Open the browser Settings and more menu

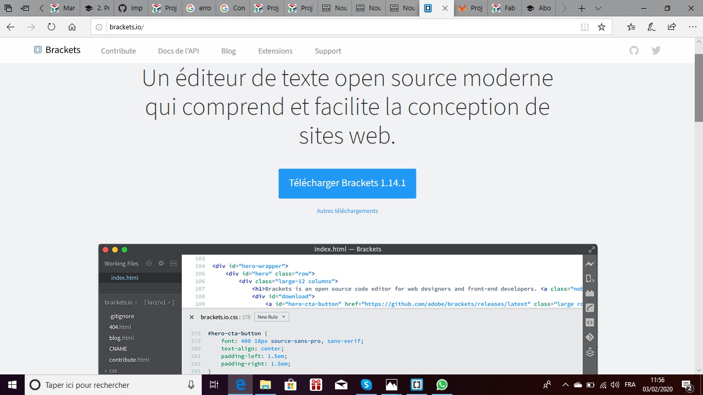tap(692, 27)
